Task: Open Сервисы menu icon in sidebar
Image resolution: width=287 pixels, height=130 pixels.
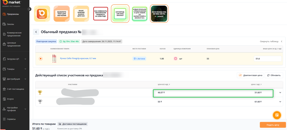Action: point(4,119)
